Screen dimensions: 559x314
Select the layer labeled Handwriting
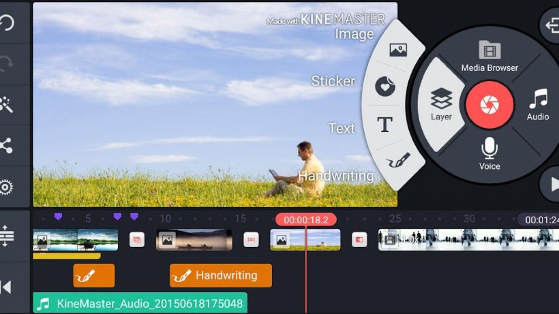click(x=221, y=276)
